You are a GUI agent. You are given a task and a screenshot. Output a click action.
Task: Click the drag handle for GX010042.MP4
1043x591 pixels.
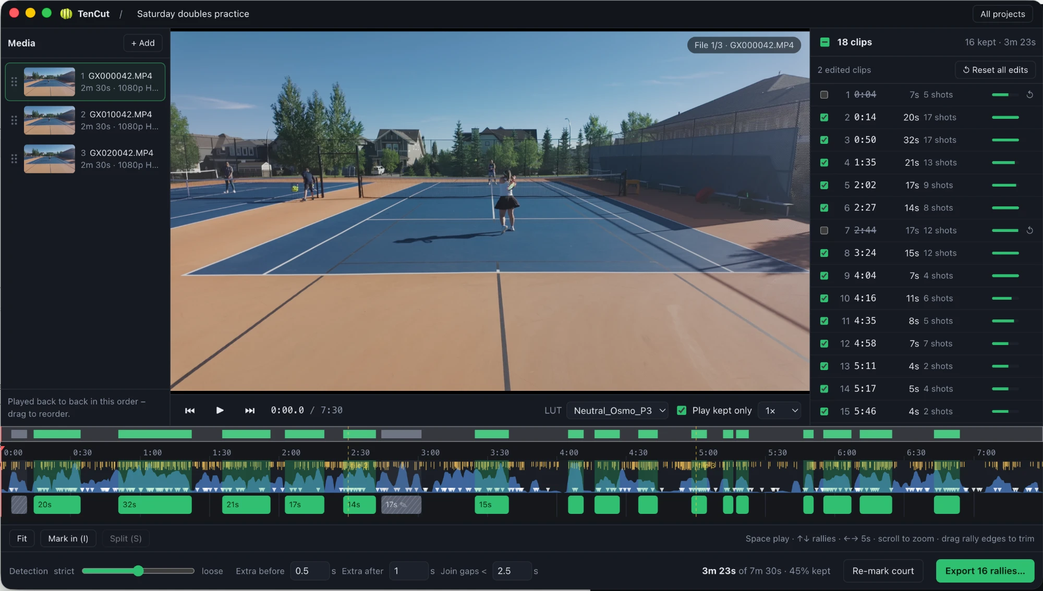14,120
